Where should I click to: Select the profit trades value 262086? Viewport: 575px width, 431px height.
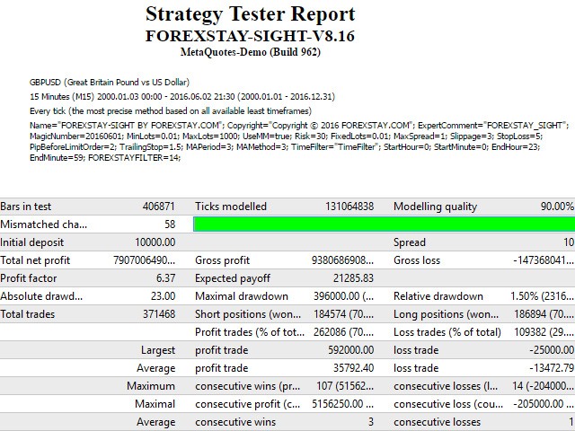point(343,332)
